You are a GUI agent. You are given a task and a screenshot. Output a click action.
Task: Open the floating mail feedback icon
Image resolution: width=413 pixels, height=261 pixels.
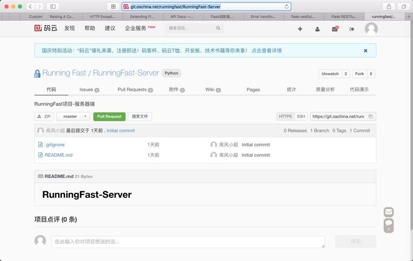point(389,212)
